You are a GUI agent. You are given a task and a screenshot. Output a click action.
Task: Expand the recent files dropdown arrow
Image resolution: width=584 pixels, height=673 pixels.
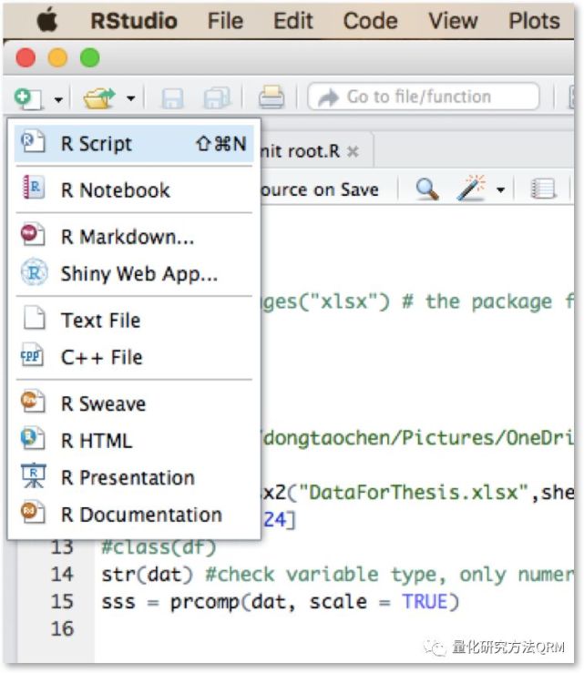click(131, 98)
